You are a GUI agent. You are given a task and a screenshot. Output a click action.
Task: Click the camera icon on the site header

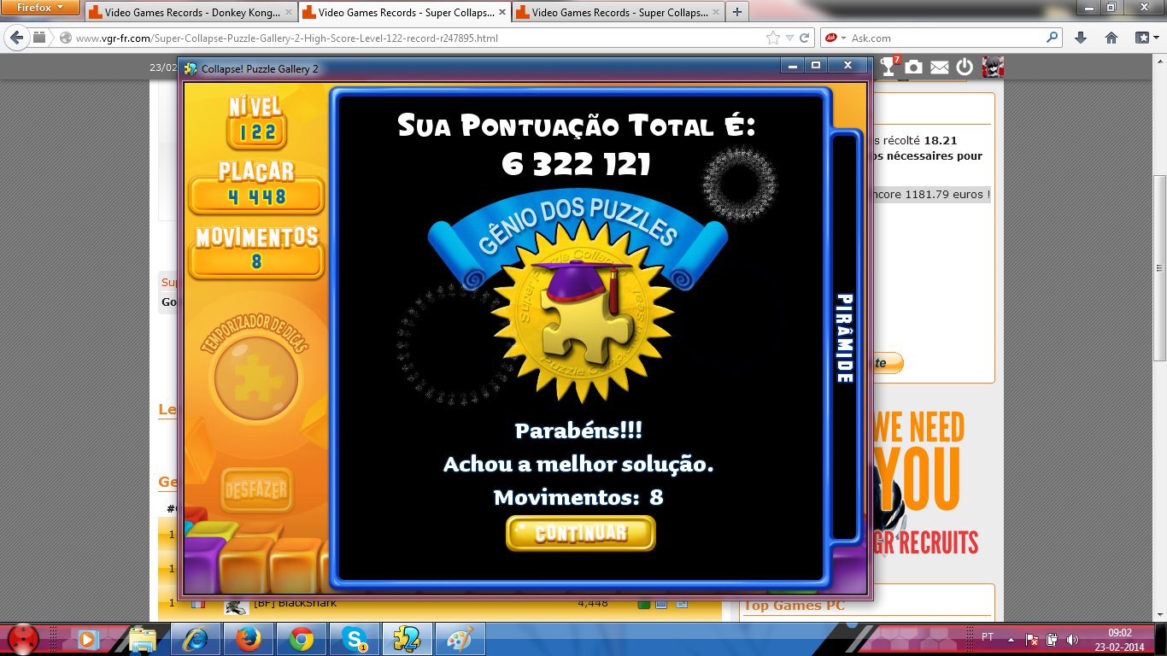[x=914, y=67]
